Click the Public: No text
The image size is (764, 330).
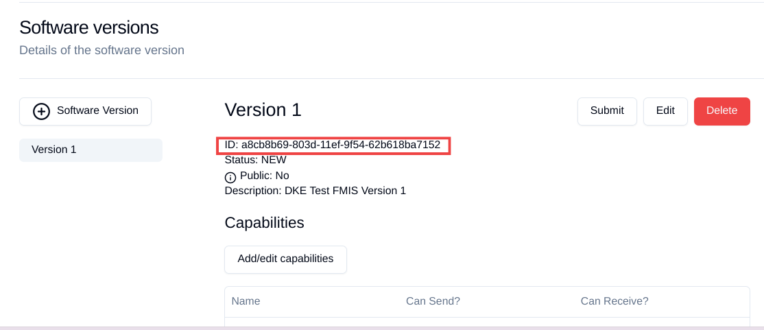265,176
